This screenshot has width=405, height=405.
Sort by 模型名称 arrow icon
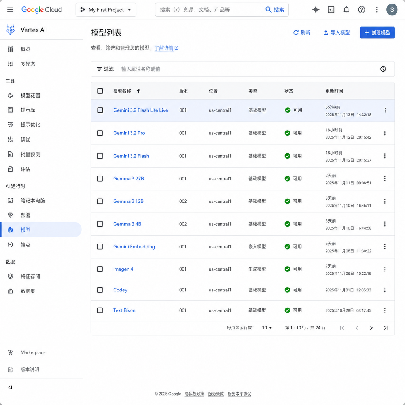click(x=138, y=91)
